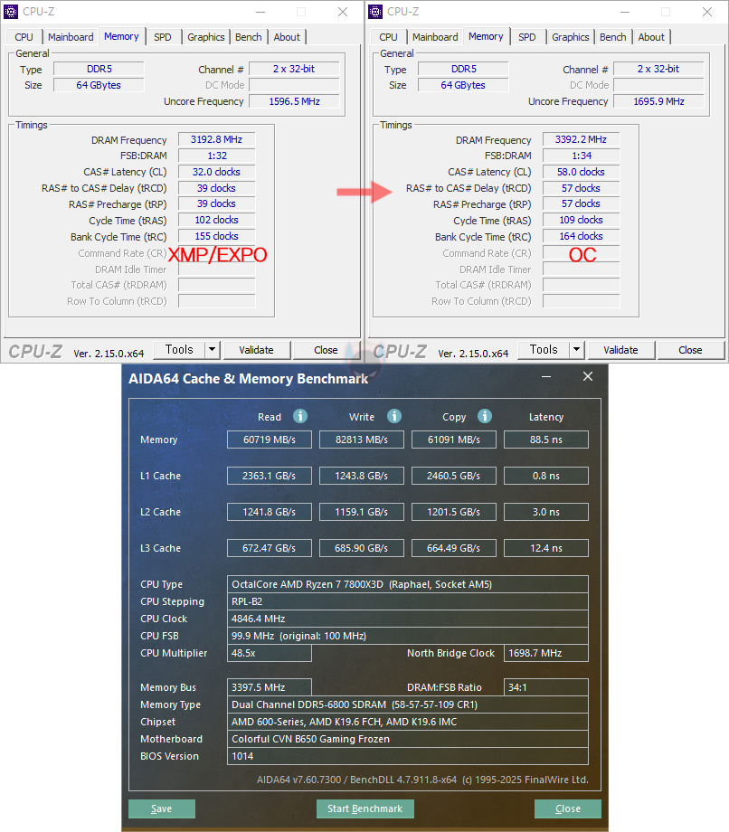This screenshot has height=832, width=729.
Task: Open Mainboard tab in right CPU-Z
Action: click(435, 37)
